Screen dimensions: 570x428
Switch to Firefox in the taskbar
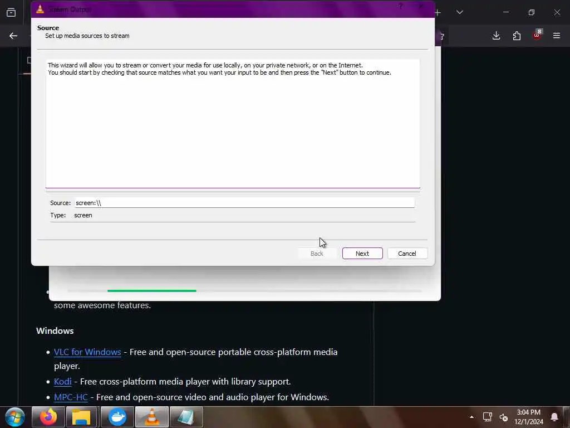pyautogui.click(x=48, y=417)
